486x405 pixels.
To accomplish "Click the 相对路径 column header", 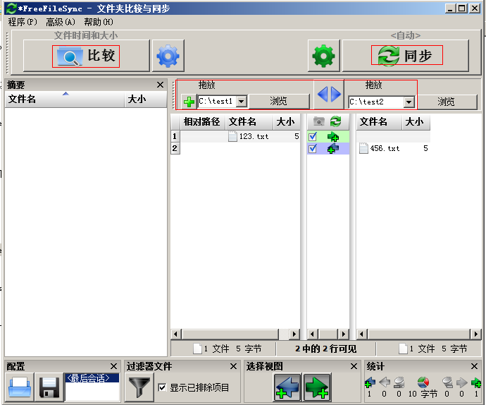I will tap(202, 122).
